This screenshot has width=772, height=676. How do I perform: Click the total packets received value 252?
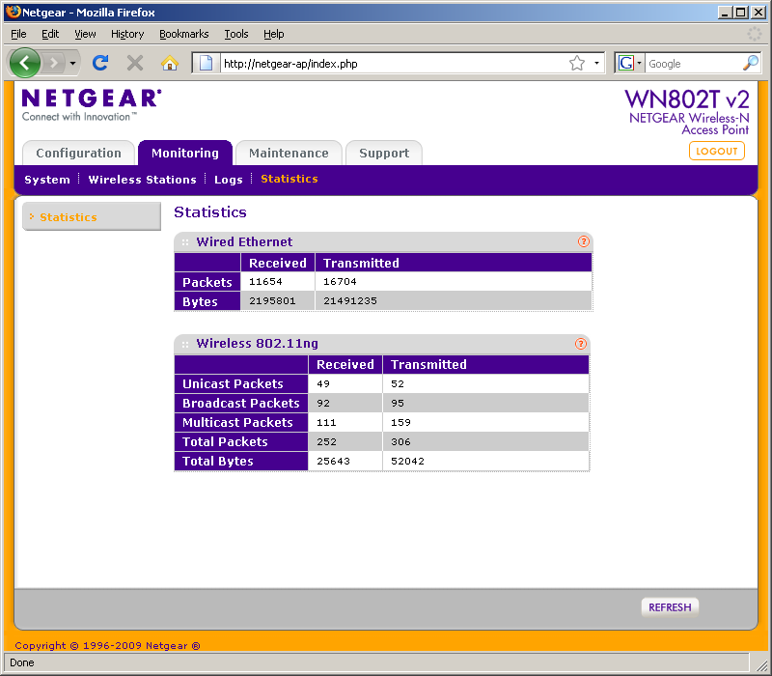326,441
